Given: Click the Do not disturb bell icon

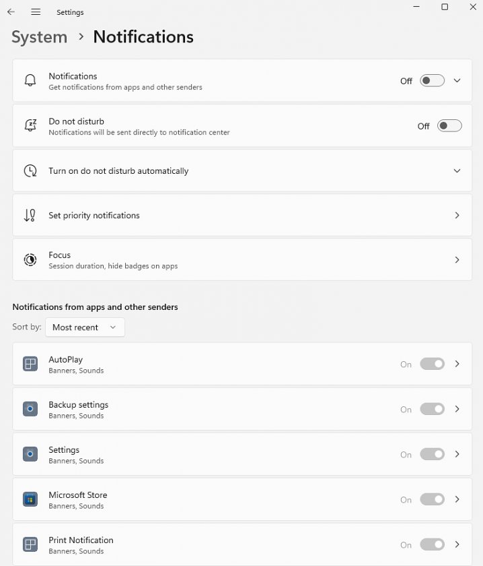Looking at the screenshot, I should 30,125.
